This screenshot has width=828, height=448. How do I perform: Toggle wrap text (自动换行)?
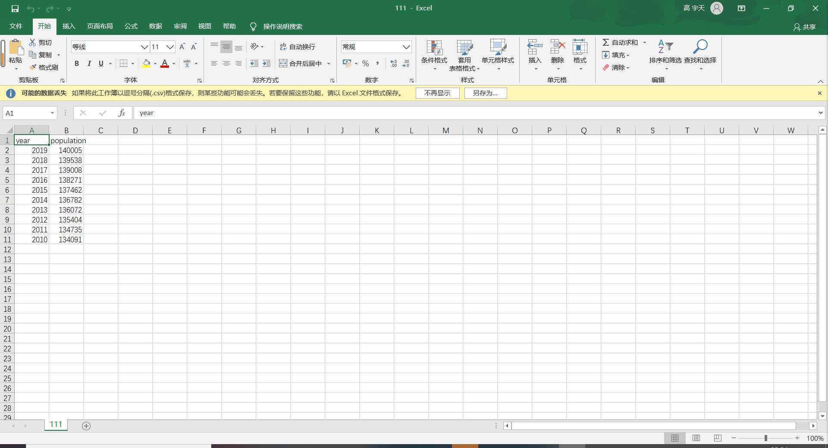pos(298,47)
